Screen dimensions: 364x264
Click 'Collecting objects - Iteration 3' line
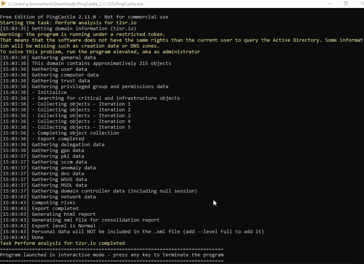[x=65, y=116]
